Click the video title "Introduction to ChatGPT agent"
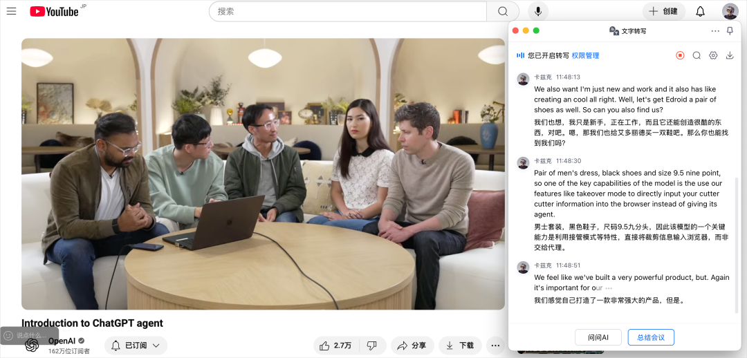 tap(93, 323)
